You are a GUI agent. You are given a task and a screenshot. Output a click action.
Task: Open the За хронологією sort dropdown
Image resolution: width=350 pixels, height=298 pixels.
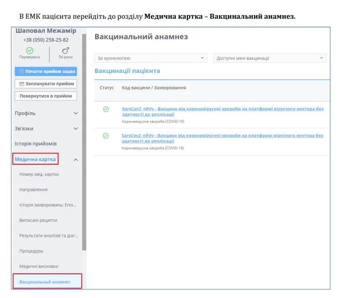click(151, 58)
